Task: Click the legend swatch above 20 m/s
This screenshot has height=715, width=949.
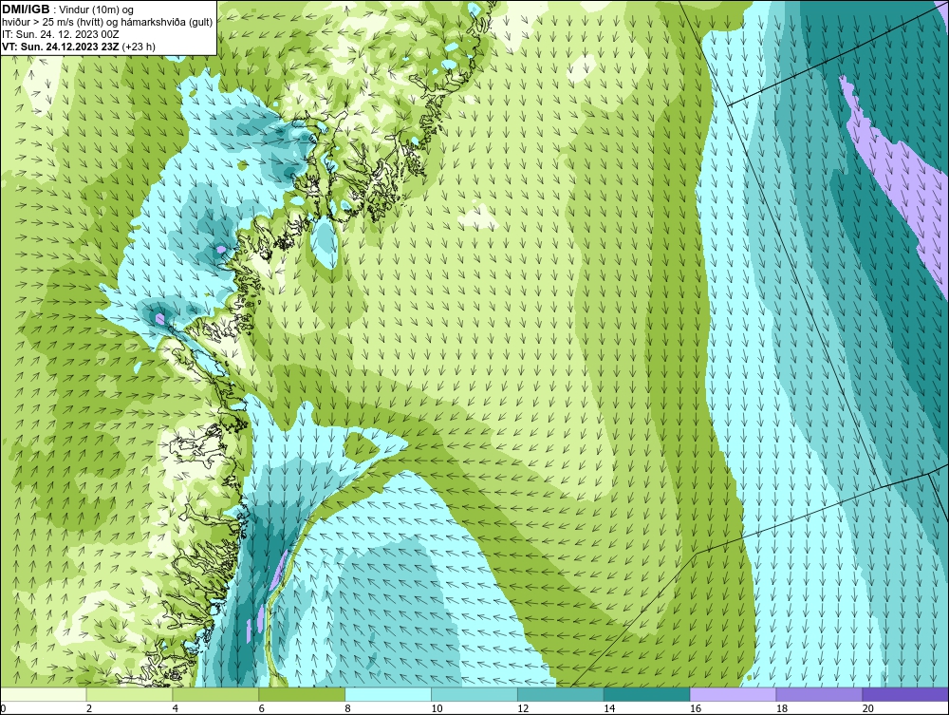Action: pyautogui.click(x=905, y=694)
